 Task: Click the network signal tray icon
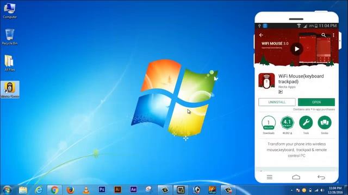tap(316, 190)
